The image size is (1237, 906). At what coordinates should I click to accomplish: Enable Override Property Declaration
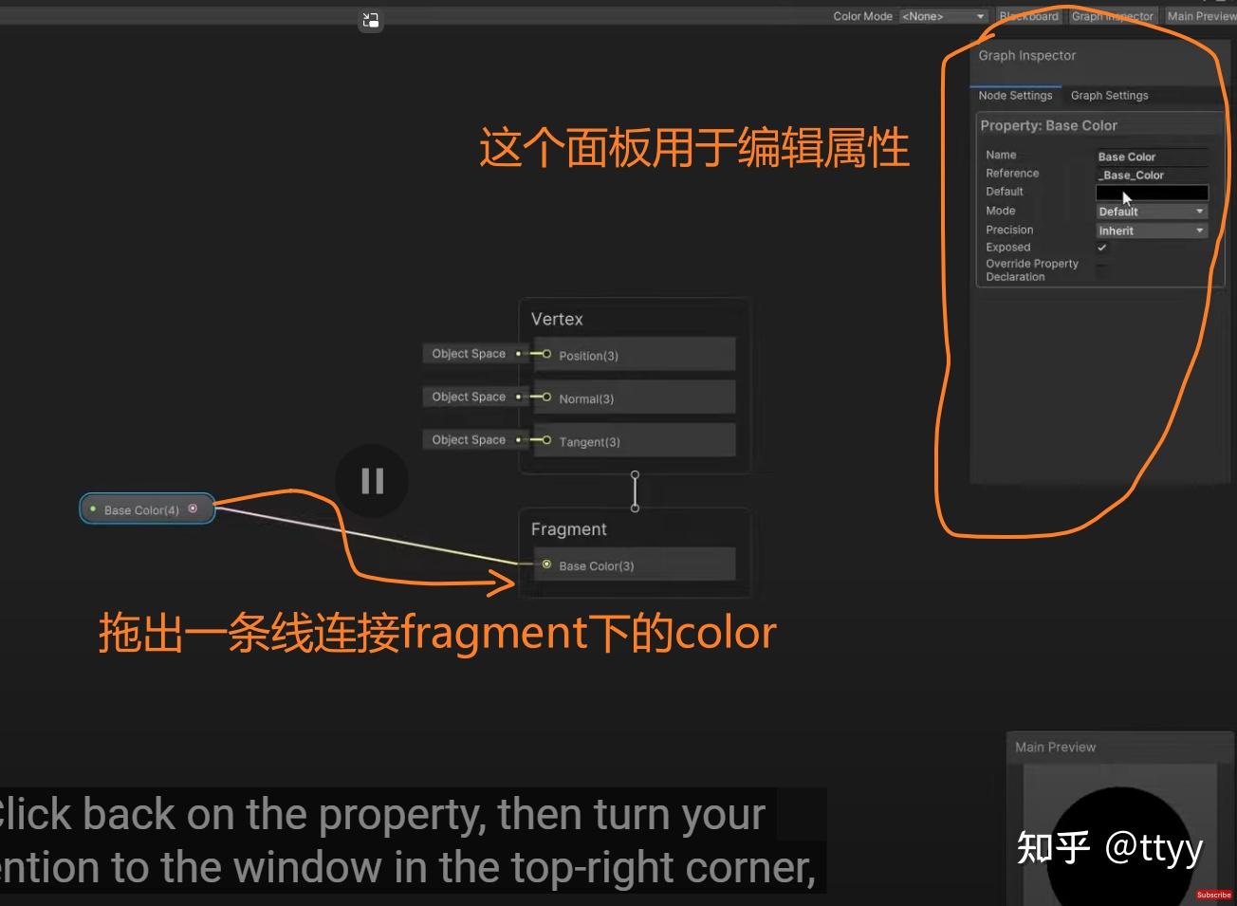[1102, 267]
